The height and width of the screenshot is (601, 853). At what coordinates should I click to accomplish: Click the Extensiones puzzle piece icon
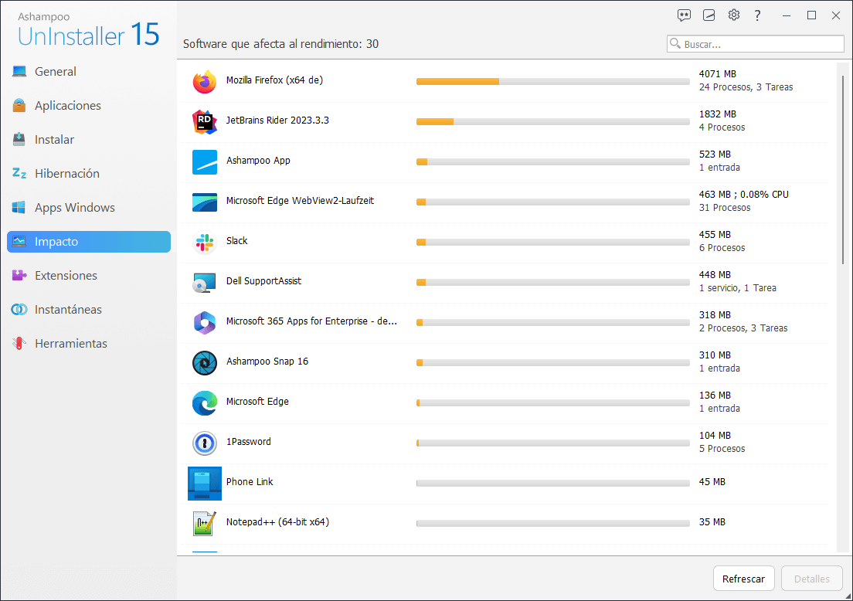(x=19, y=275)
